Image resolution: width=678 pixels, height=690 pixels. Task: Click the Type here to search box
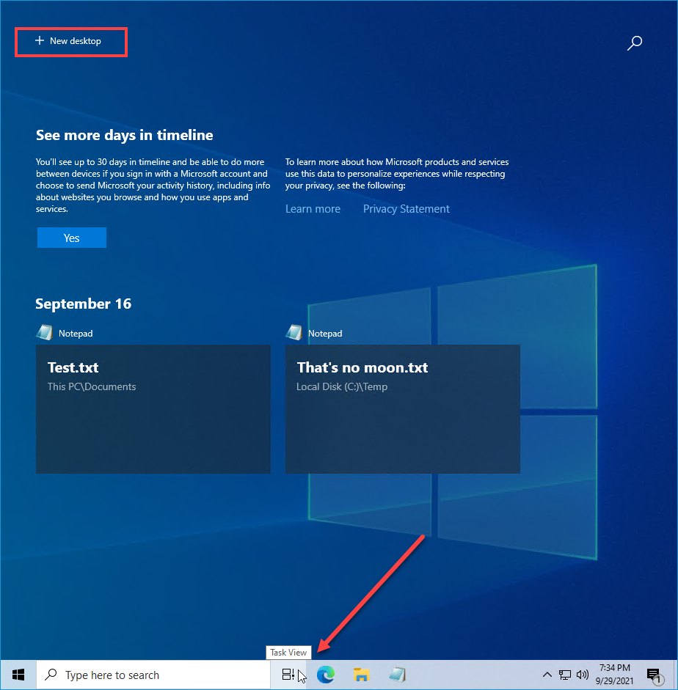click(x=153, y=675)
